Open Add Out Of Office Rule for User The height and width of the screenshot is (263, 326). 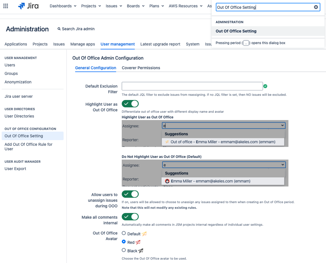[x=28, y=146]
